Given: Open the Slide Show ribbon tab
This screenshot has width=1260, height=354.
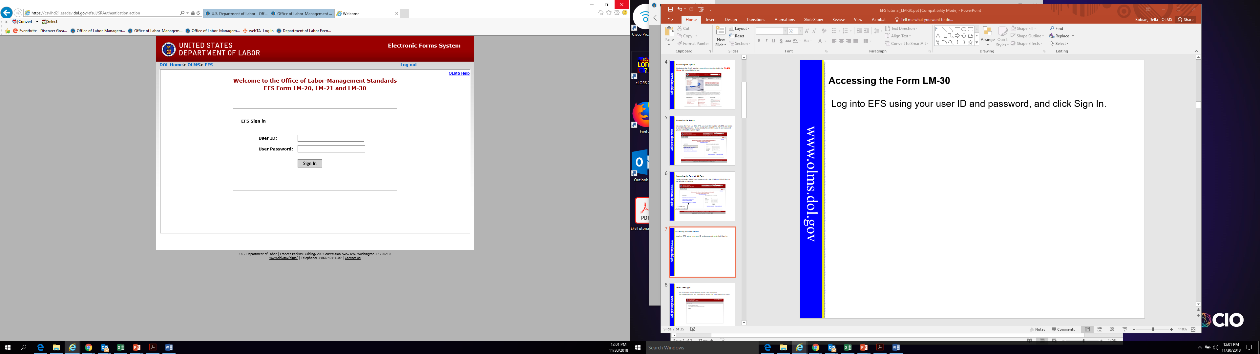Looking at the screenshot, I should coord(813,20).
